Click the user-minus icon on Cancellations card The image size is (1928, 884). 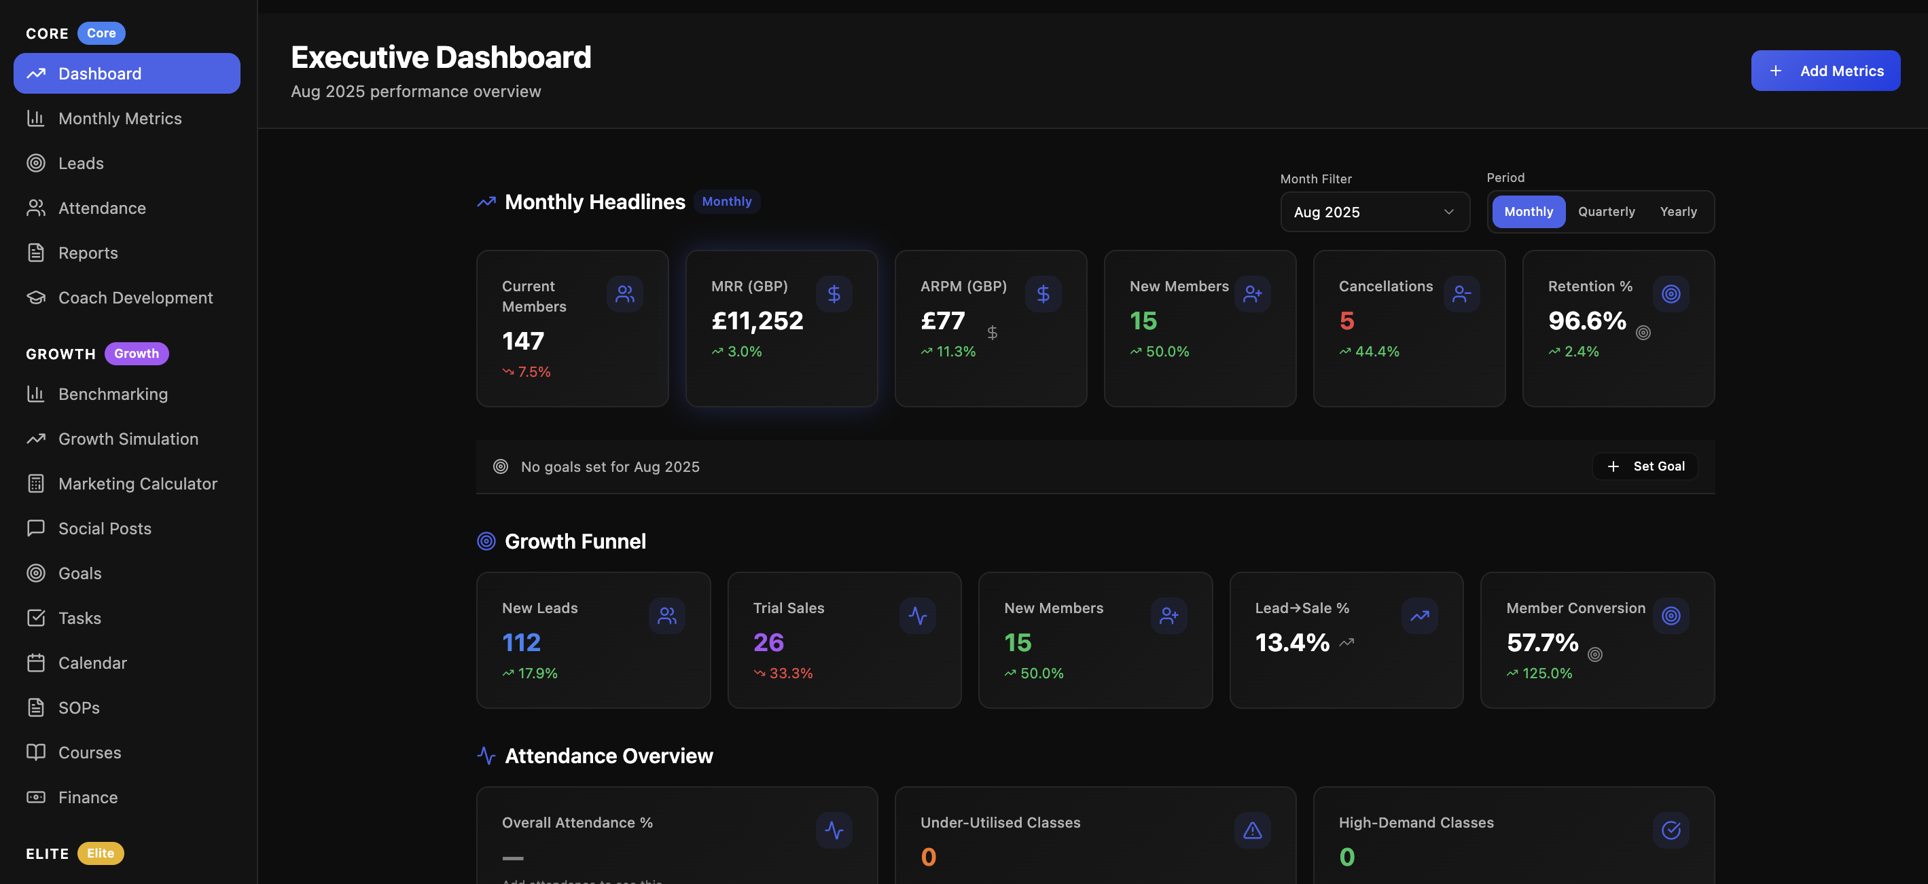(x=1461, y=294)
